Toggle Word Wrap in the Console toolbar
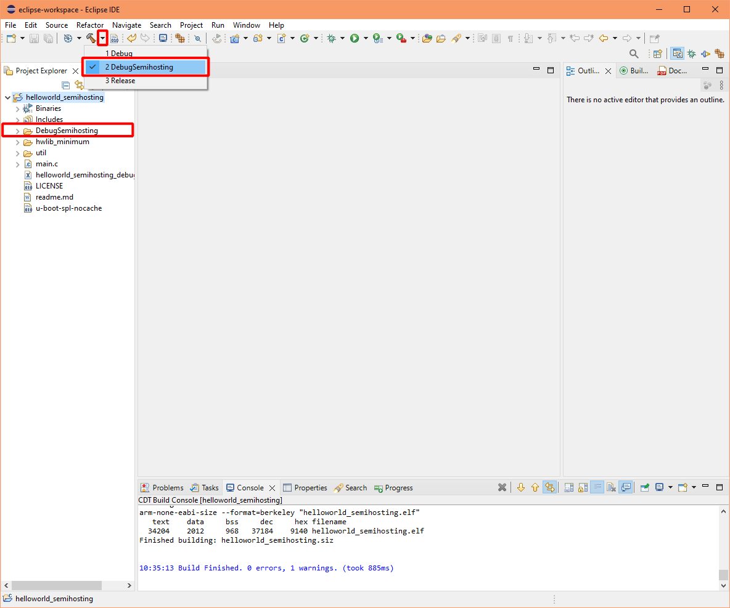This screenshot has width=730, height=608. (597, 487)
